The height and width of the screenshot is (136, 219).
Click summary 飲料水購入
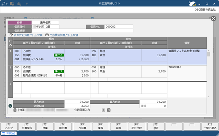[x=175, y=67]
